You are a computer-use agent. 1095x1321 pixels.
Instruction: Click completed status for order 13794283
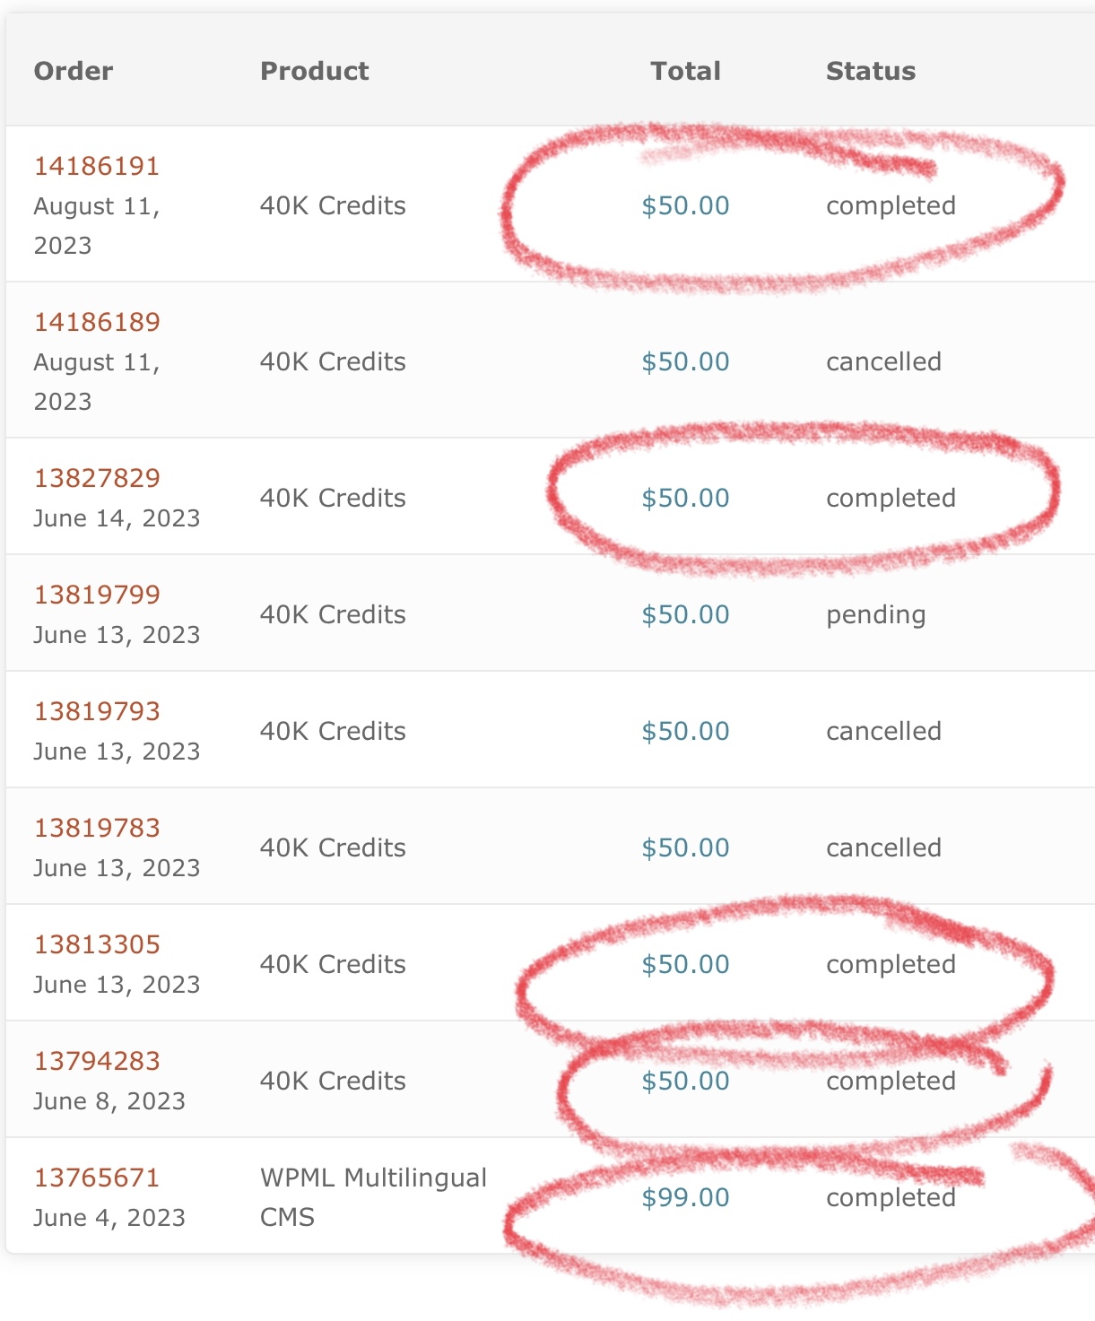[x=891, y=1082]
